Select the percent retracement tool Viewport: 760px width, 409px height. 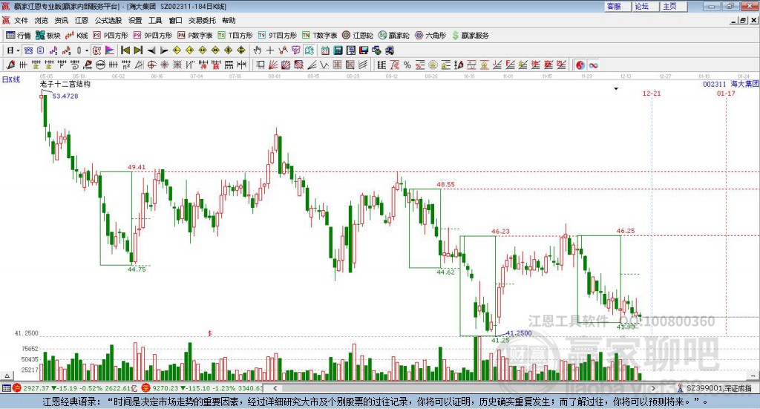pos(407,65)
